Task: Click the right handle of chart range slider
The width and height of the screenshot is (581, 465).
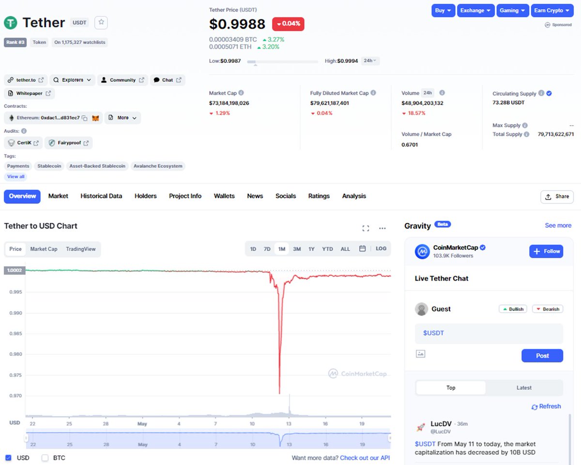Action: tap(389, 437)
